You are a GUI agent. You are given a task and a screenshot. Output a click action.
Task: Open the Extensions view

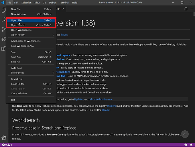pos(4,48)
